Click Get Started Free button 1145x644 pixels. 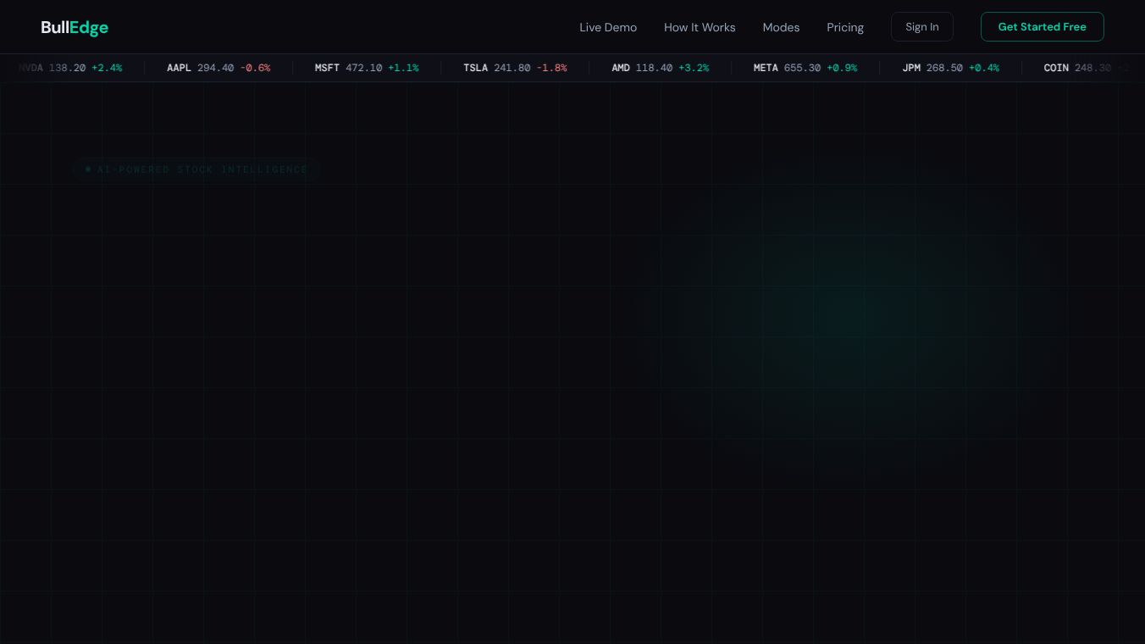[1042, 27]
